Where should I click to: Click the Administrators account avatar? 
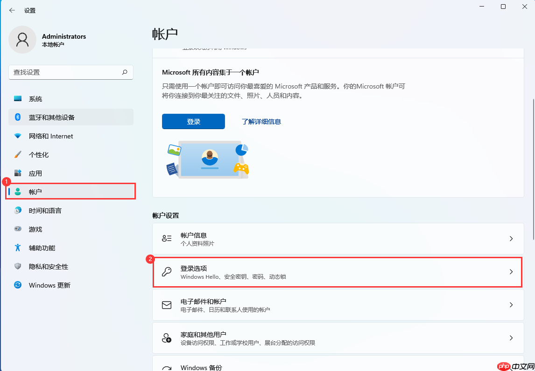(x=23, y=40)
